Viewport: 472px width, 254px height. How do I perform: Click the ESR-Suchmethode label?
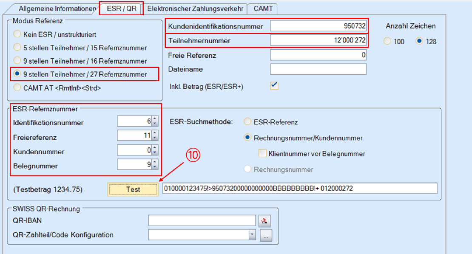(x=201, y=122)
